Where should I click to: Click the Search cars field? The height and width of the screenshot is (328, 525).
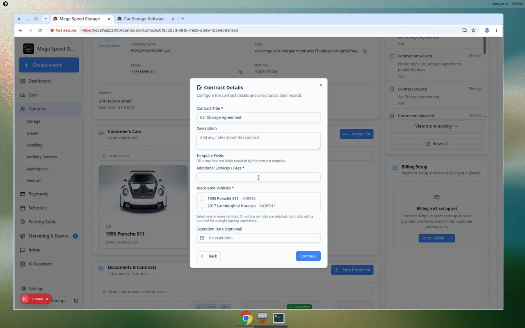click(x=235, y=156)
